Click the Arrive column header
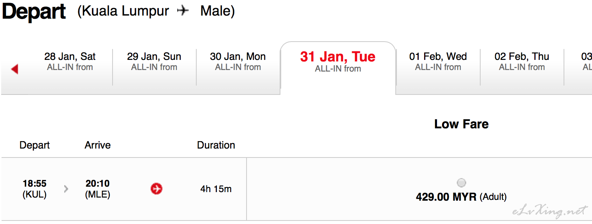 tap(98, 145)
